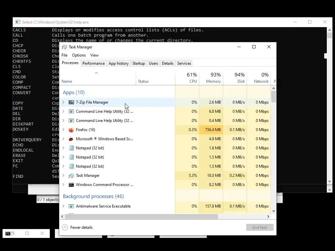The height and width of the screenshot is (251, 335).
Task: Click the Background processes (46) heading
Action: [x=93, y=196]
